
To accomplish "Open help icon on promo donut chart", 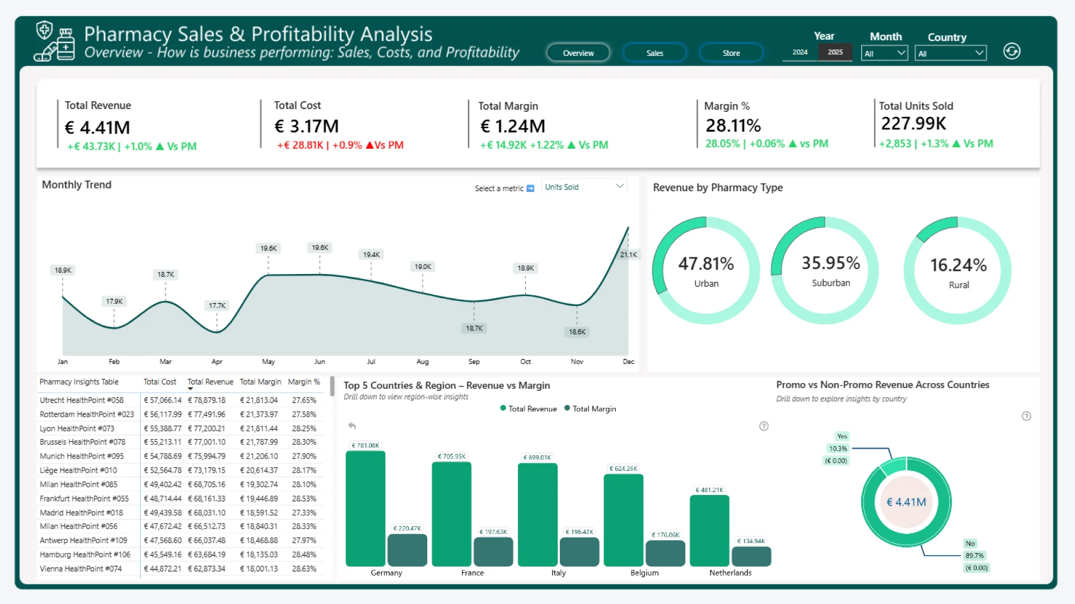I will coord(1026,416).
